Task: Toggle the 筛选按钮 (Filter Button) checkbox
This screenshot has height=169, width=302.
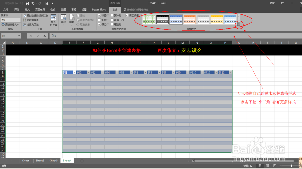Action: coord(127,15)
